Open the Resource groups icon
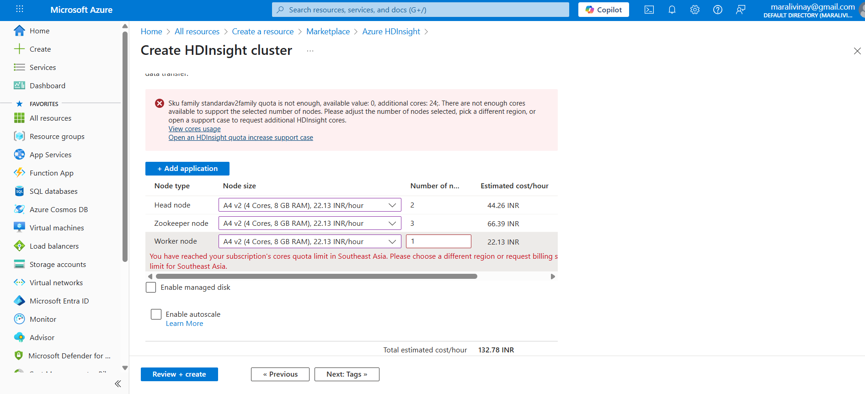Screen dimensions: 865x394 (x=19, y=136)
